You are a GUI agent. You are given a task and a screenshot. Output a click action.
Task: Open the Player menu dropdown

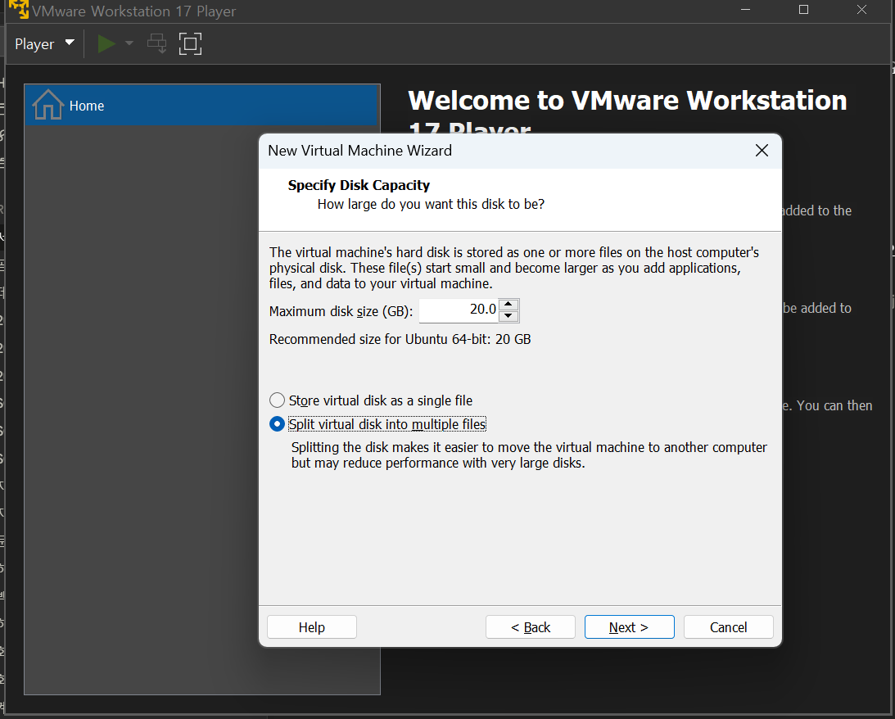click(44, 44)
